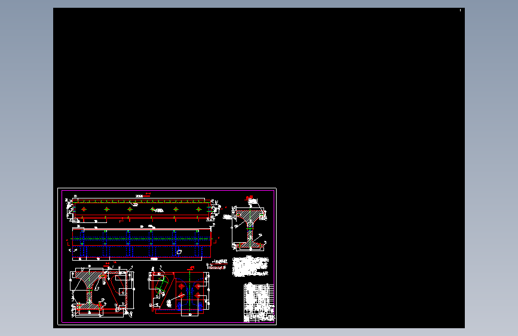
Task: Select the bottom-left hatched cross-section detail
Action: coord(102,291)
